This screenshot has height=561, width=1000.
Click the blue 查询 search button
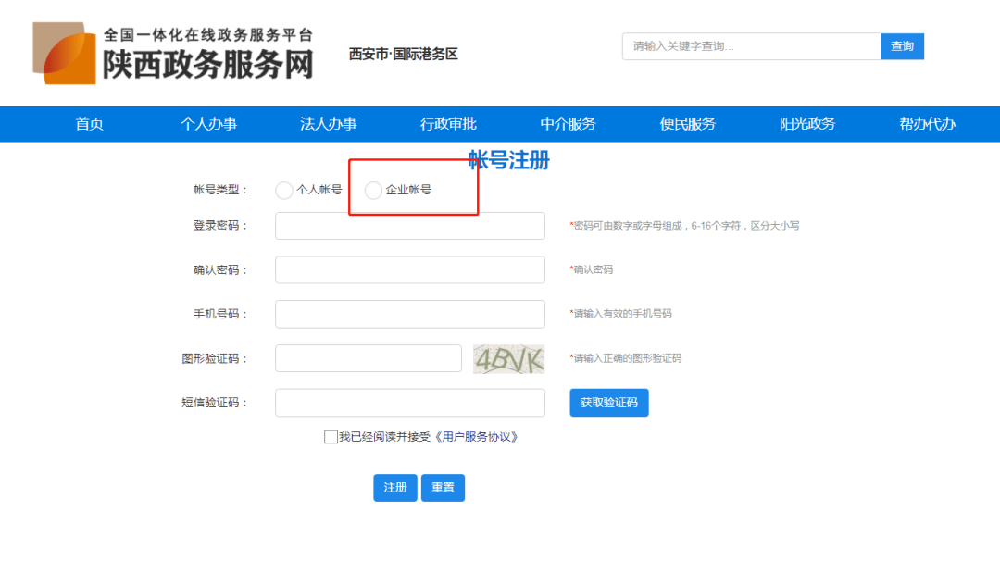coord(902,45)
